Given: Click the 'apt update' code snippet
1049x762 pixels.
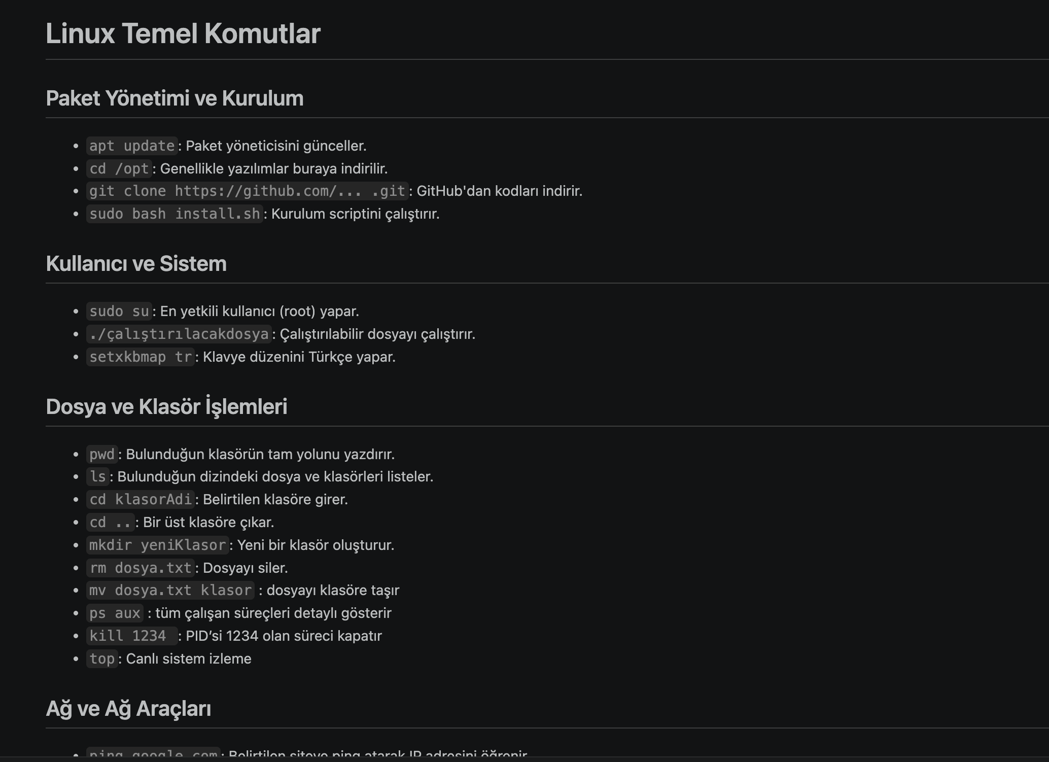Looking at the screenshot, I should [x=132, y=146].
